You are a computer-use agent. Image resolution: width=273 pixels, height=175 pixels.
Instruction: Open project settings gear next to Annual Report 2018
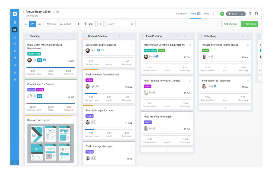(x=57, y=12)
